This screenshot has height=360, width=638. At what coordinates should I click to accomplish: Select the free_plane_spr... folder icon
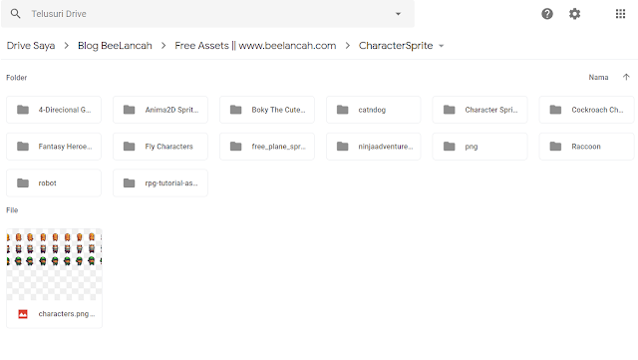[236, 147]
